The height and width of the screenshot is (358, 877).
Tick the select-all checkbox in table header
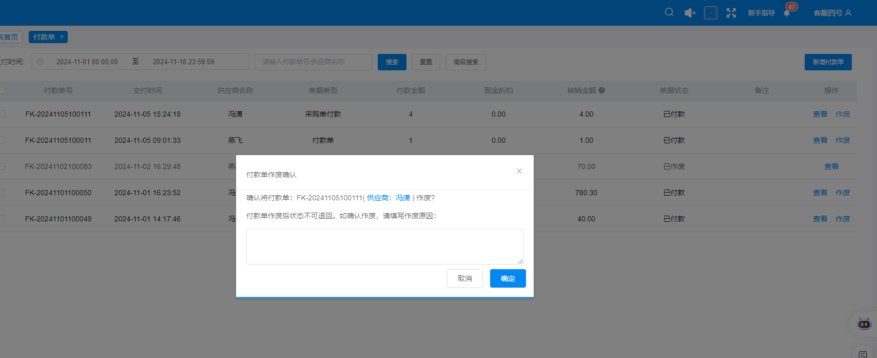(2, 90)
